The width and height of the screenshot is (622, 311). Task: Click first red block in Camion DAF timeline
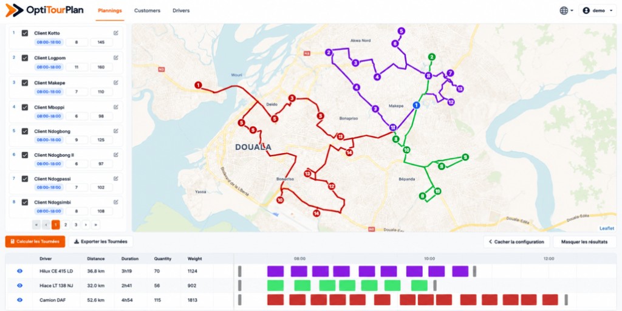click(275, 300)
